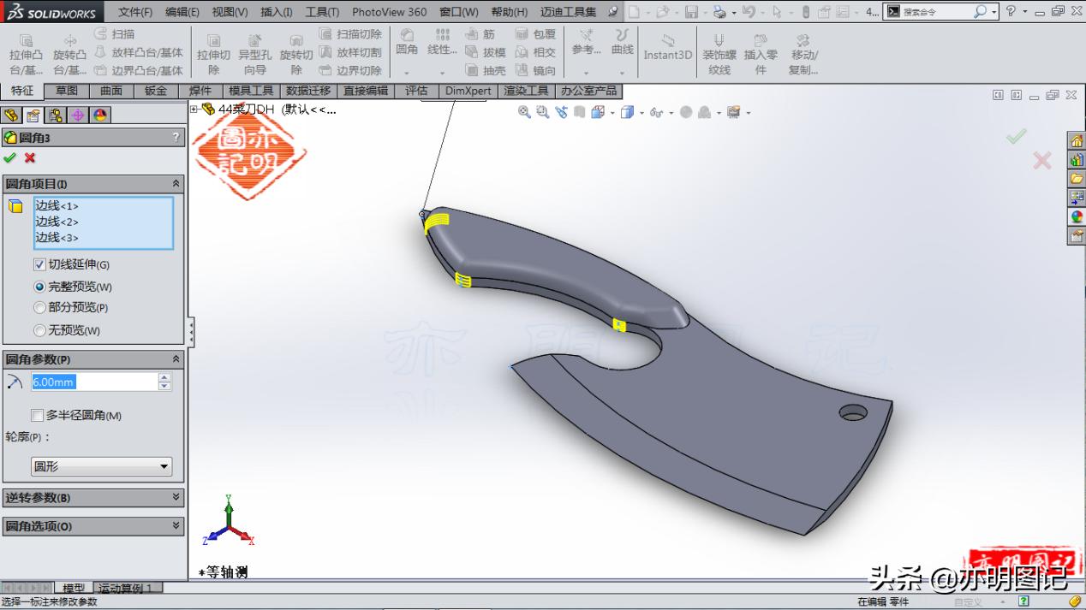Enable the 切线延伸(G) checkbox
Image resolution: width=1086 pixels, height=610 pixels.
39,264
